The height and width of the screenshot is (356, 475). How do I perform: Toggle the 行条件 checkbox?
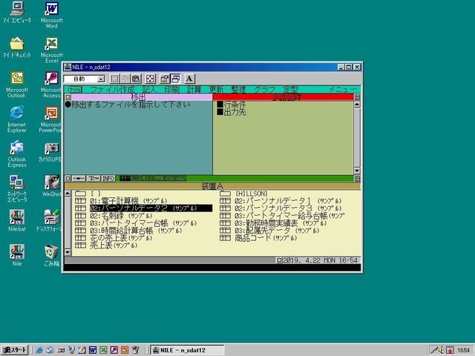220,105
